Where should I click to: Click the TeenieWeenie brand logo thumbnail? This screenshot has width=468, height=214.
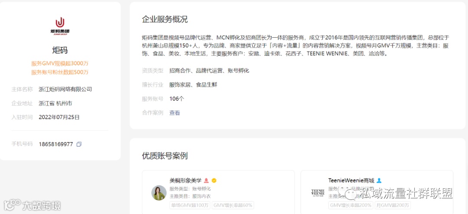click(x=318, y=193)
